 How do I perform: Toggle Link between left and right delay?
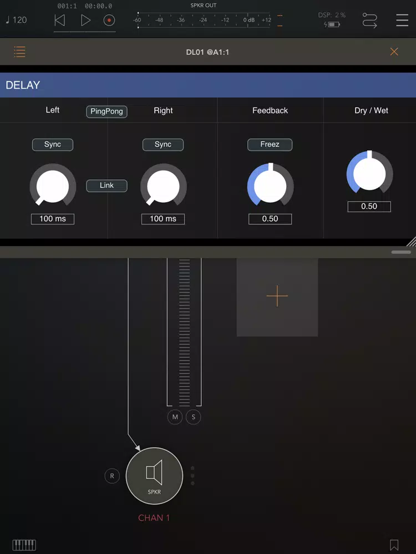106,186
